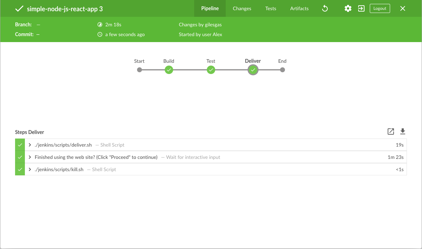The height and width of the screenshot is (249, 422).
Task: Switch to the Changes tab
Action: click(x=242, y=8)
